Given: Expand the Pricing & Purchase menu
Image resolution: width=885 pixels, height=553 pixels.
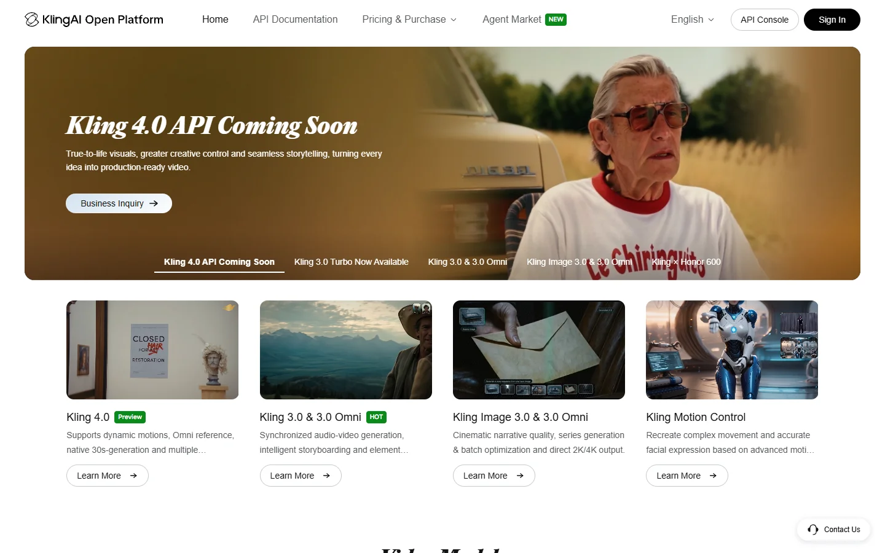Looking at the screenshot, I should click(409, 20).
